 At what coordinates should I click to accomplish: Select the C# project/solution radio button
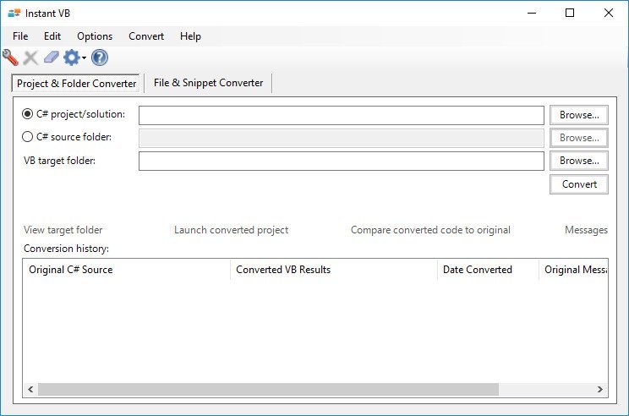click(x=28, y=114)
